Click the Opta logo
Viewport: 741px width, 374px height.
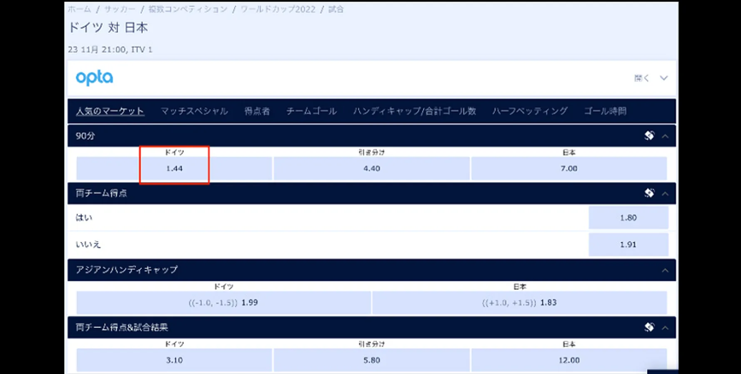pos(94,78)
